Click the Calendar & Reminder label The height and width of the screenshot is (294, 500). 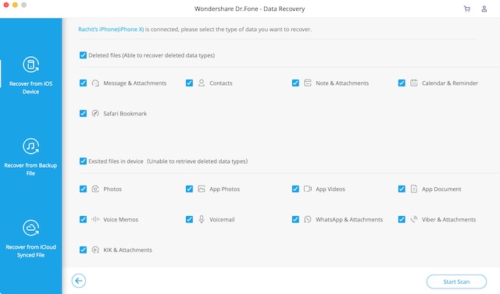click(x=450, y=83)
